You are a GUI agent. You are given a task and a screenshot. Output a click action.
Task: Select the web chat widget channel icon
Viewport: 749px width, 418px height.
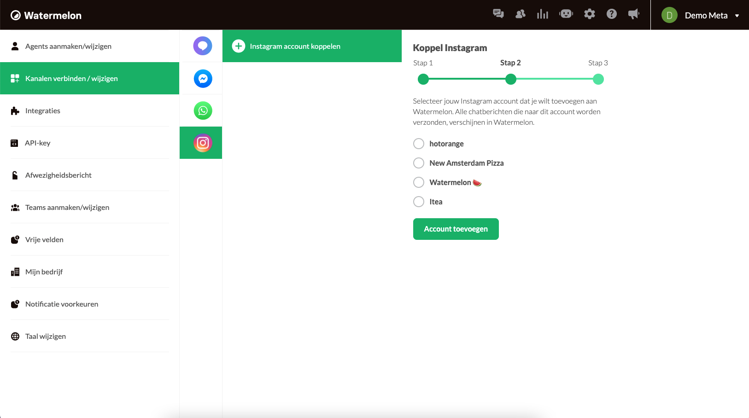tap(203, 46)
